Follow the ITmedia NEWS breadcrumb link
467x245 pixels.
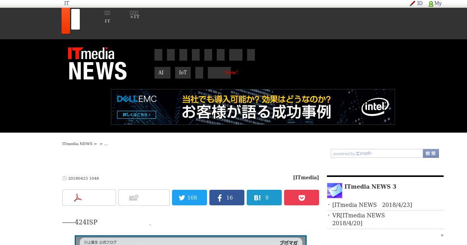pos(77,144)
